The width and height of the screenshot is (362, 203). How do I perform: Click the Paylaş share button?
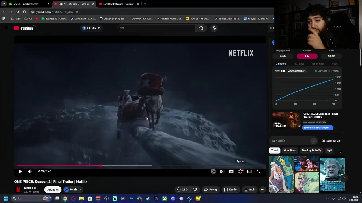coord(210,189)
